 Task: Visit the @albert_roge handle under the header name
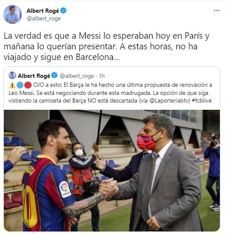coord(44,19)
